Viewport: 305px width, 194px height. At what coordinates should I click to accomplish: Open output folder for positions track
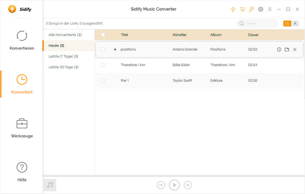click(287, 50)
